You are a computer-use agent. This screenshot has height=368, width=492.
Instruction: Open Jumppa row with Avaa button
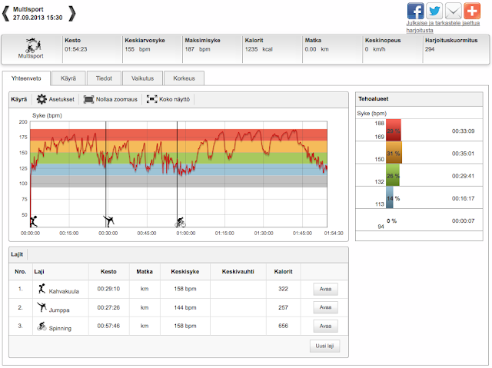coord(325,307)
